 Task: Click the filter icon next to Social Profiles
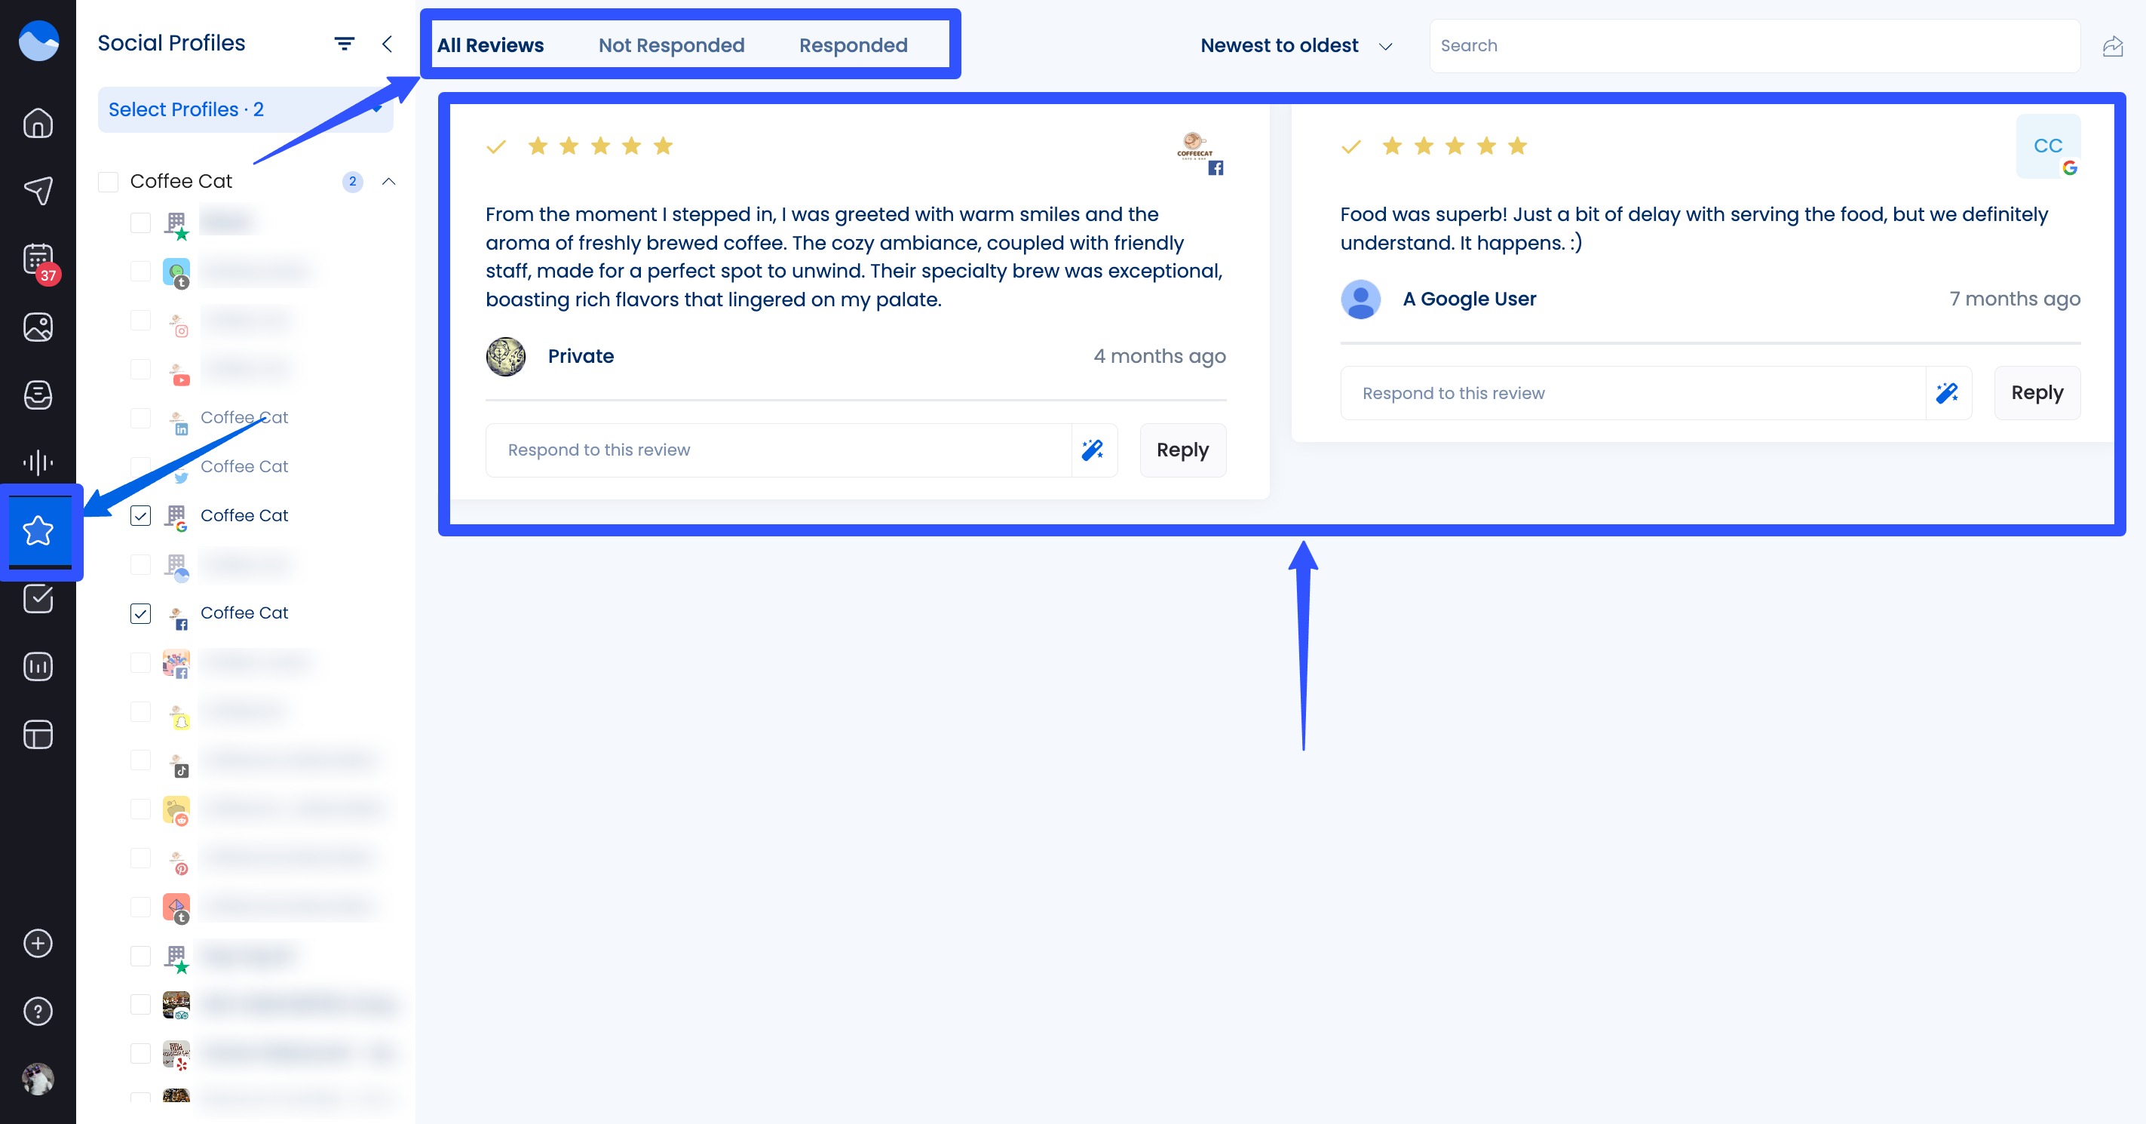344,43
